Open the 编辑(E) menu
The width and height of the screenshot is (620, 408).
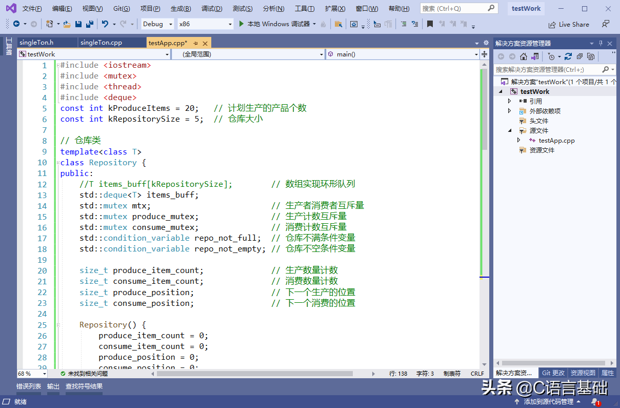pos(62,9)
